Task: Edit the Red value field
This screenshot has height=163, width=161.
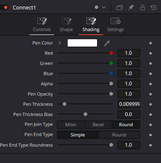Action: (129, 53)
